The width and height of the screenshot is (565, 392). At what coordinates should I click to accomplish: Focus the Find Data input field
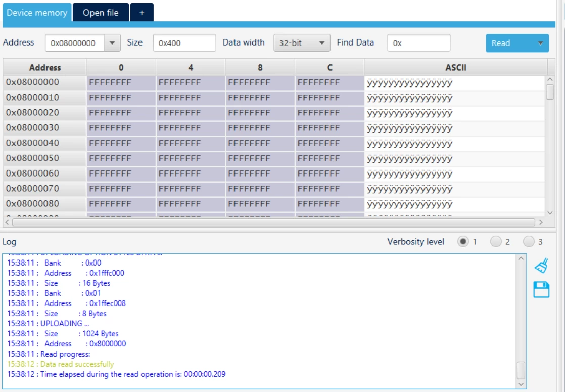click(x=419, y=43)
